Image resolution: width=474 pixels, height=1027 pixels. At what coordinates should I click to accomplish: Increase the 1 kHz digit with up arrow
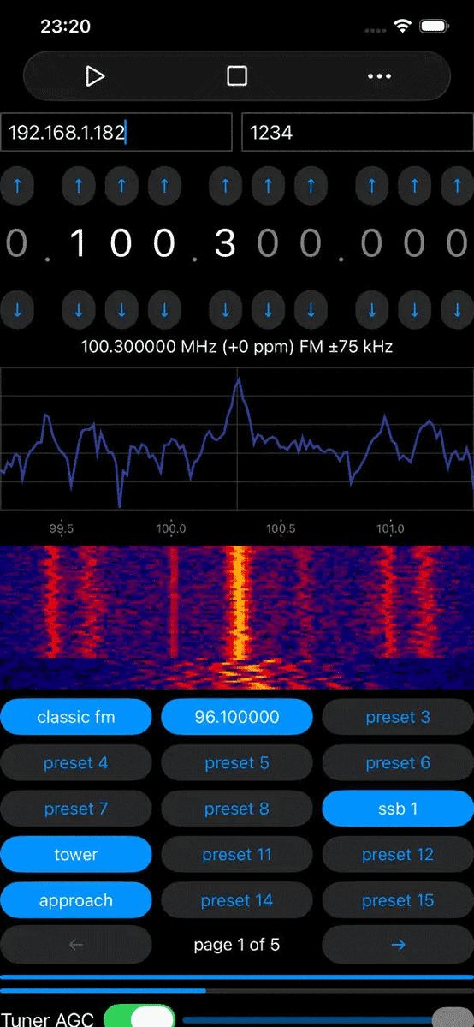311,186
